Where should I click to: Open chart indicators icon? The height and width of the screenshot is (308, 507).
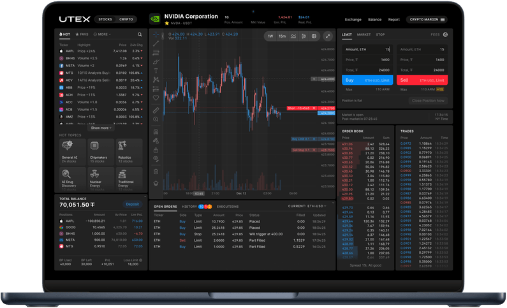[293, 36]
